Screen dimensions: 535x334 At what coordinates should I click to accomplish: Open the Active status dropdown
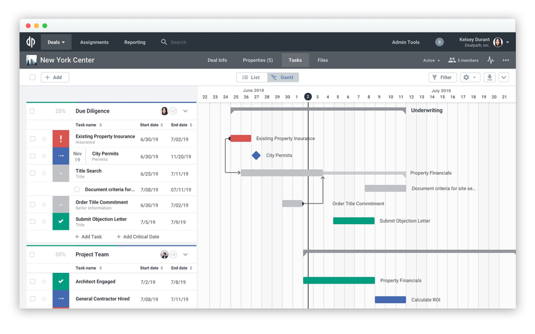point(431,60)
